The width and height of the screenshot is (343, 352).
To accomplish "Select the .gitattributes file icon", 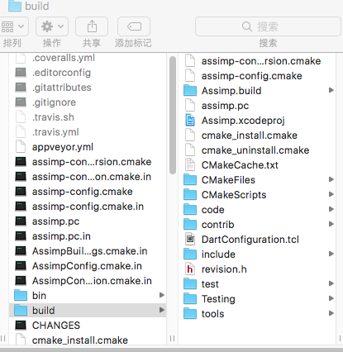I will (x=21, y=88).
